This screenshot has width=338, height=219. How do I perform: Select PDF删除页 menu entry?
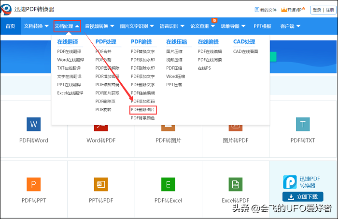105,101
